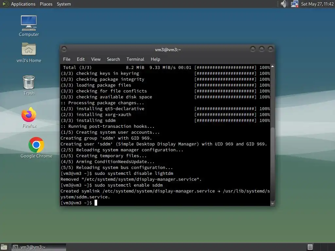
Task: Click the terminal scrollbar up arrow
Action: click(273, 67)
